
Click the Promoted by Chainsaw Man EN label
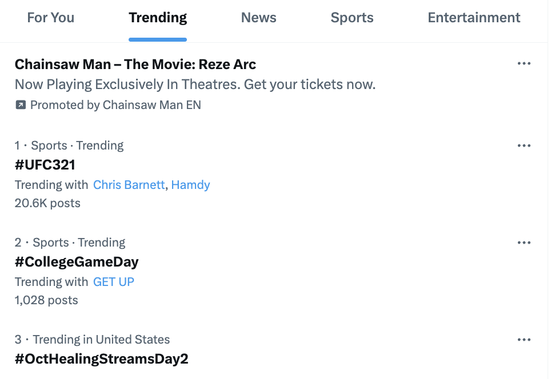[115, 105]
